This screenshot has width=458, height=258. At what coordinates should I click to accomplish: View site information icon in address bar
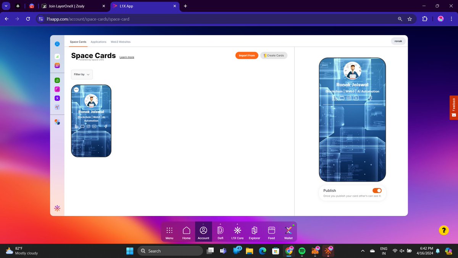click(41, 19)
